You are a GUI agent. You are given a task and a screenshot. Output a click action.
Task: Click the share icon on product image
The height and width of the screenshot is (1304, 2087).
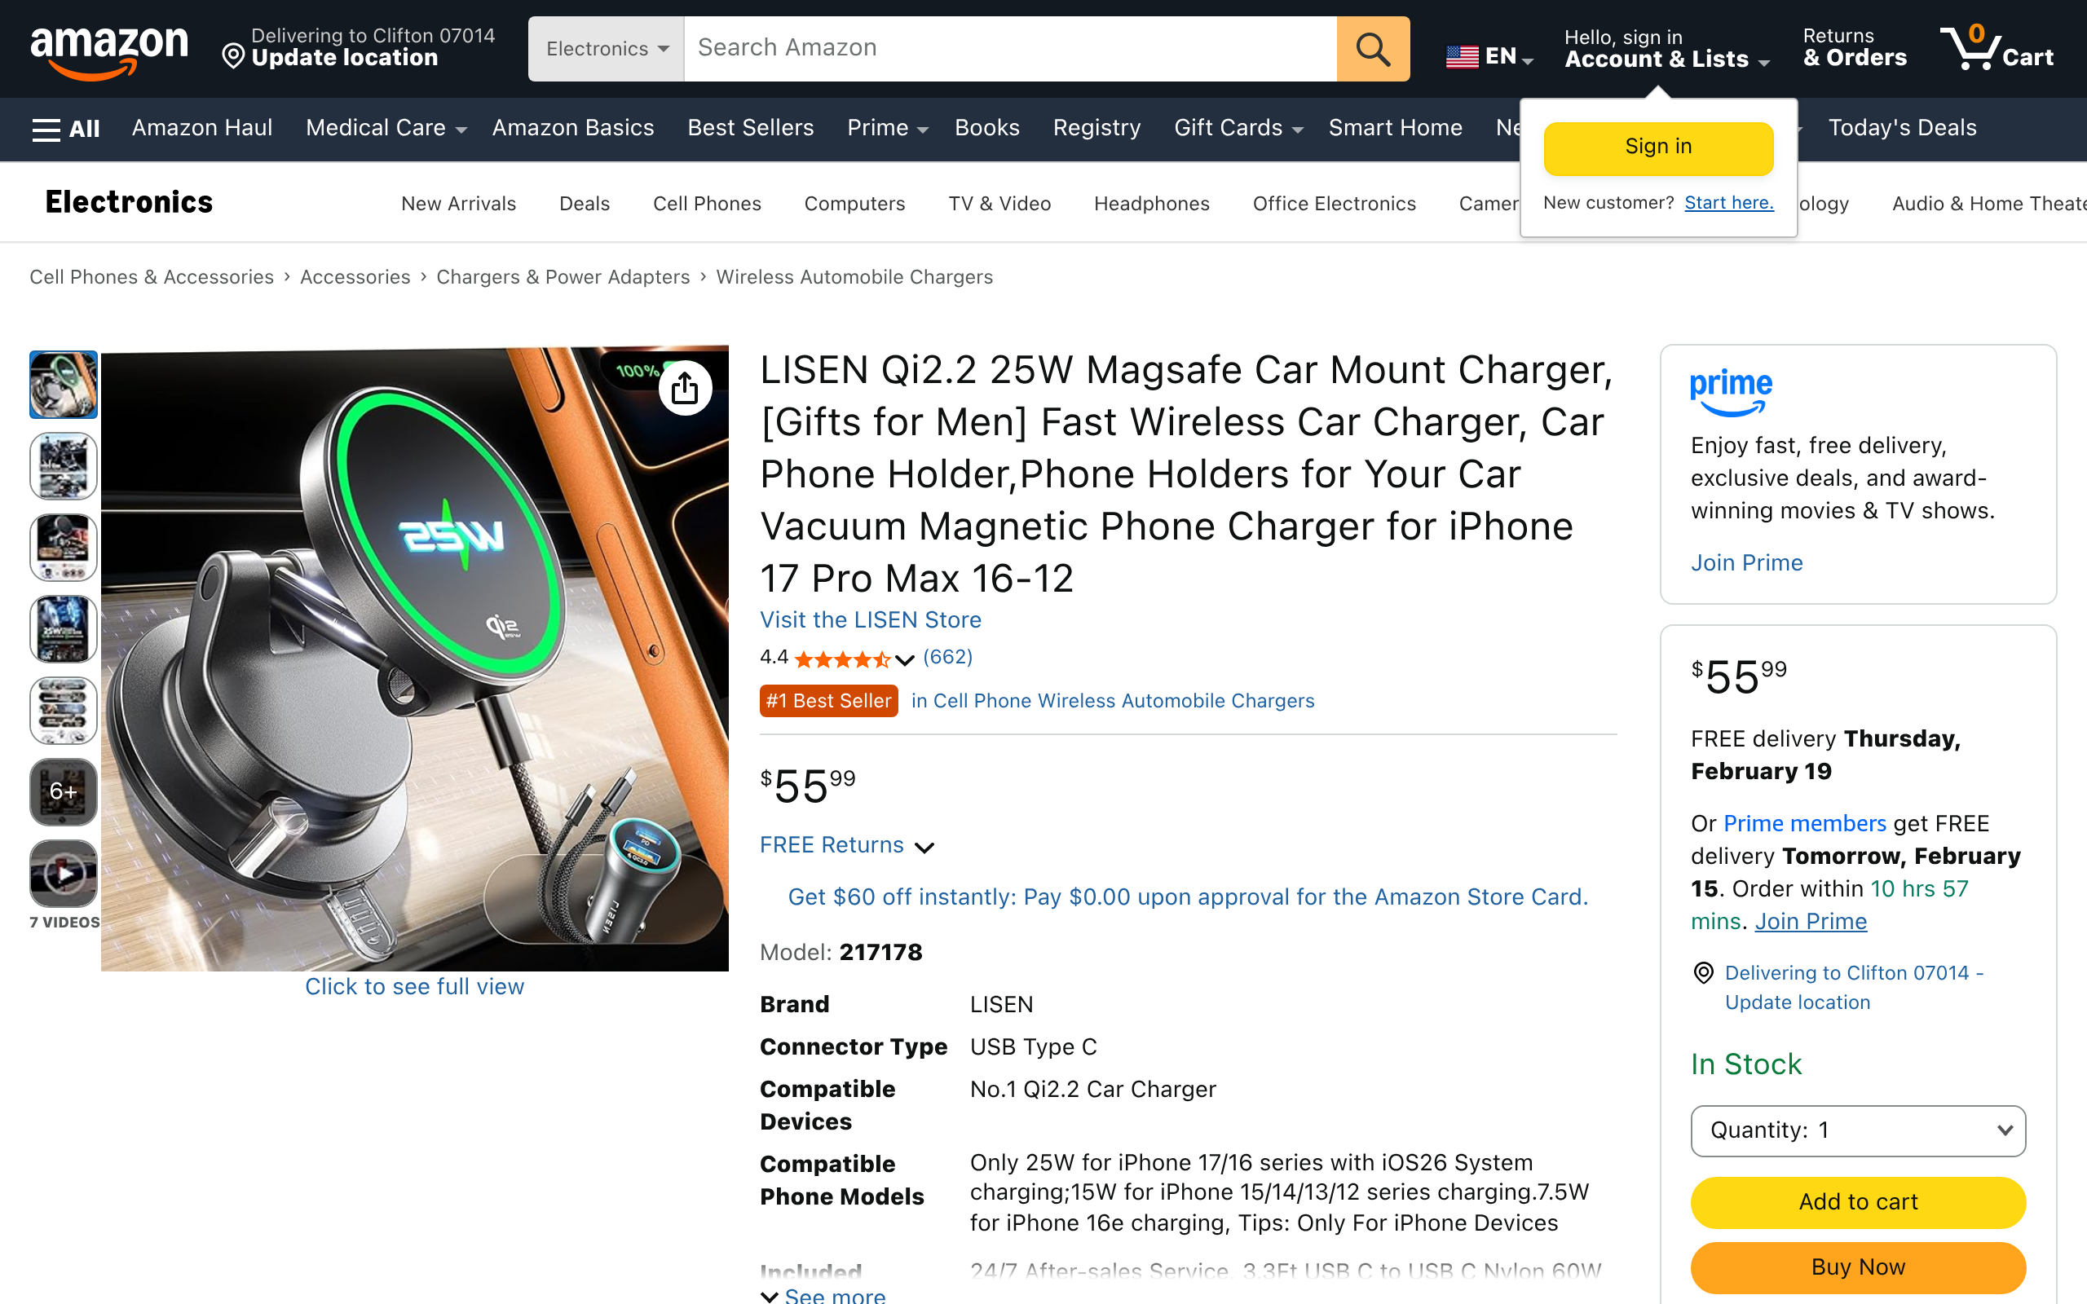(x=685, y=388)
